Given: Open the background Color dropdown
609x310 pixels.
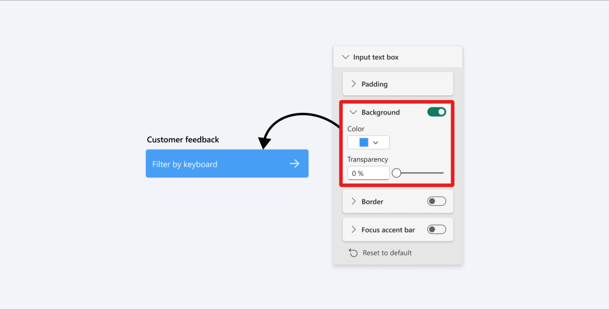Looking at the screenshot, I should [x=368, y=143].
